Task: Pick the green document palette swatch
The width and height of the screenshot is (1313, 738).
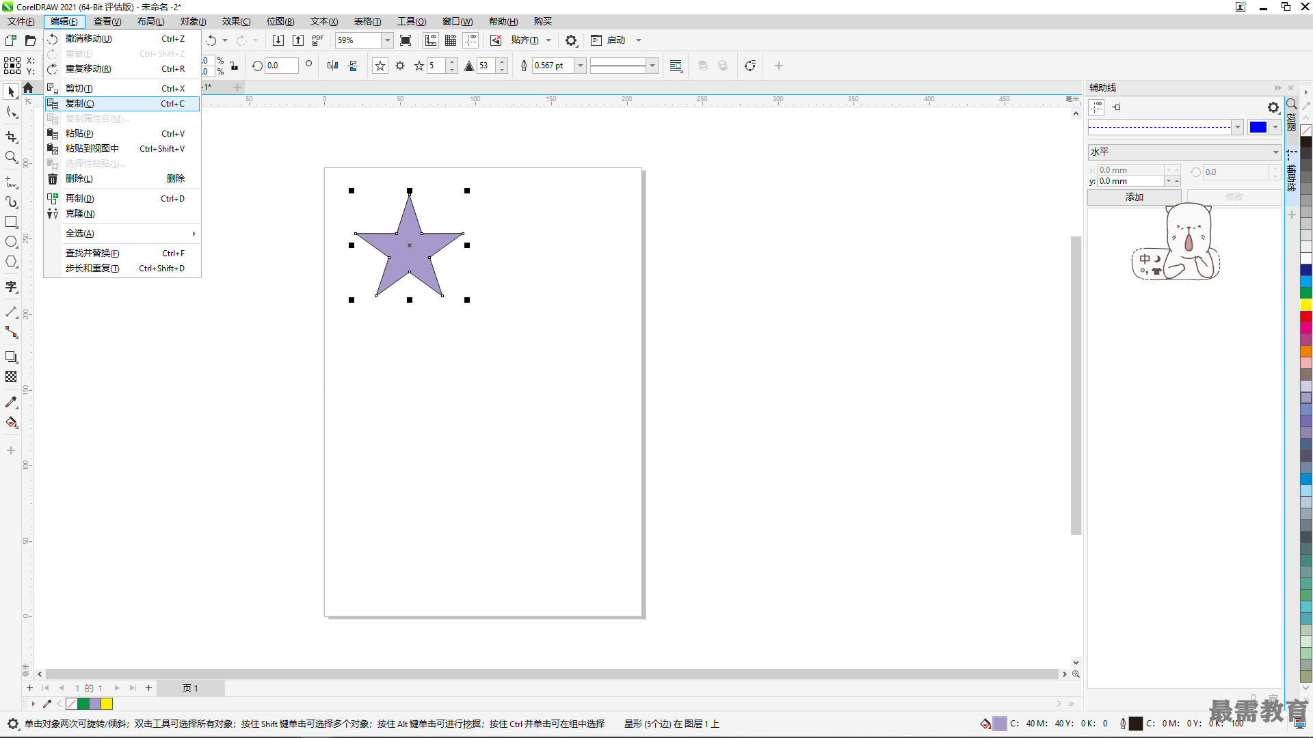Action: click(x=83, y=704)
